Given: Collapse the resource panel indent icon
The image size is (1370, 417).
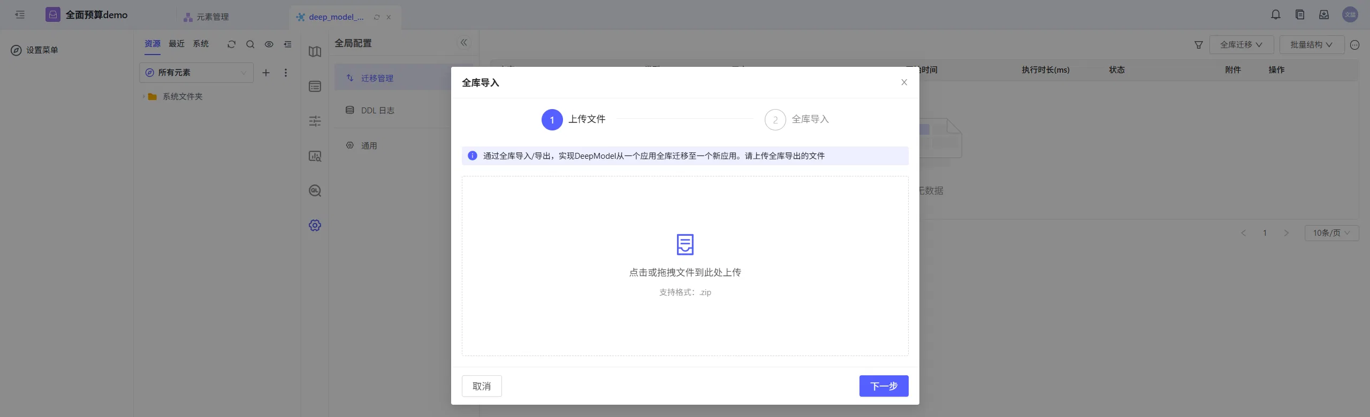Looking at the screenshot, I should click(288, 44).
